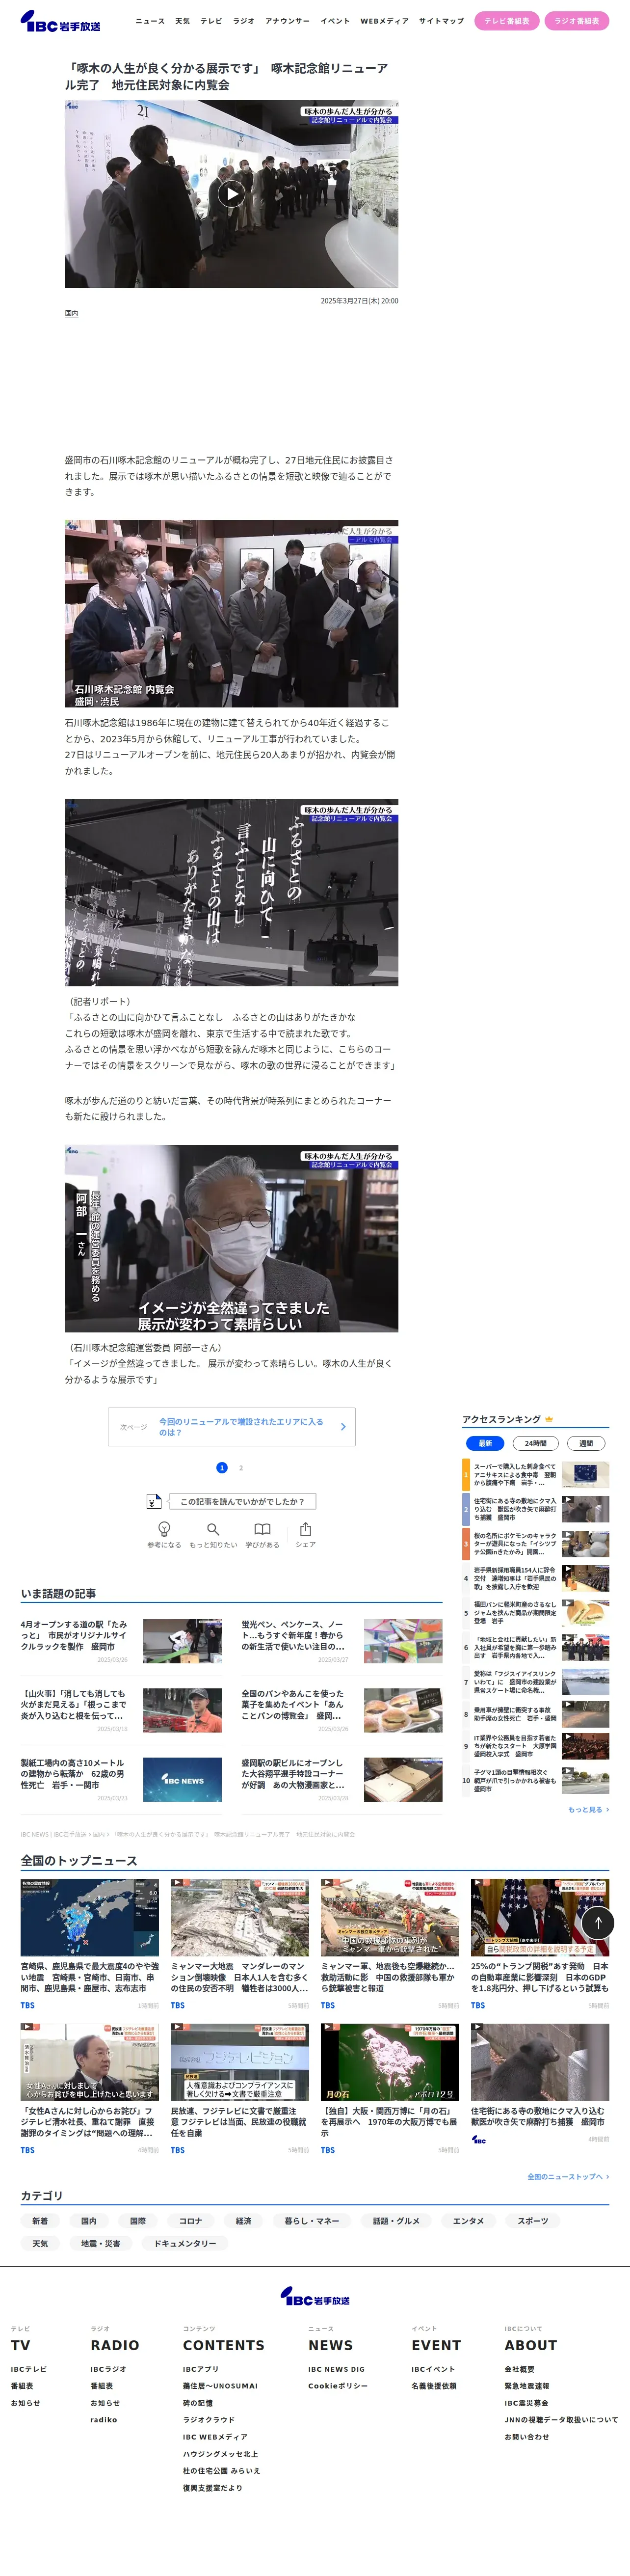Screen dimensions: 630x2576
Task: Click the 国内 tag under the video
Action: [x=71, y=313]
